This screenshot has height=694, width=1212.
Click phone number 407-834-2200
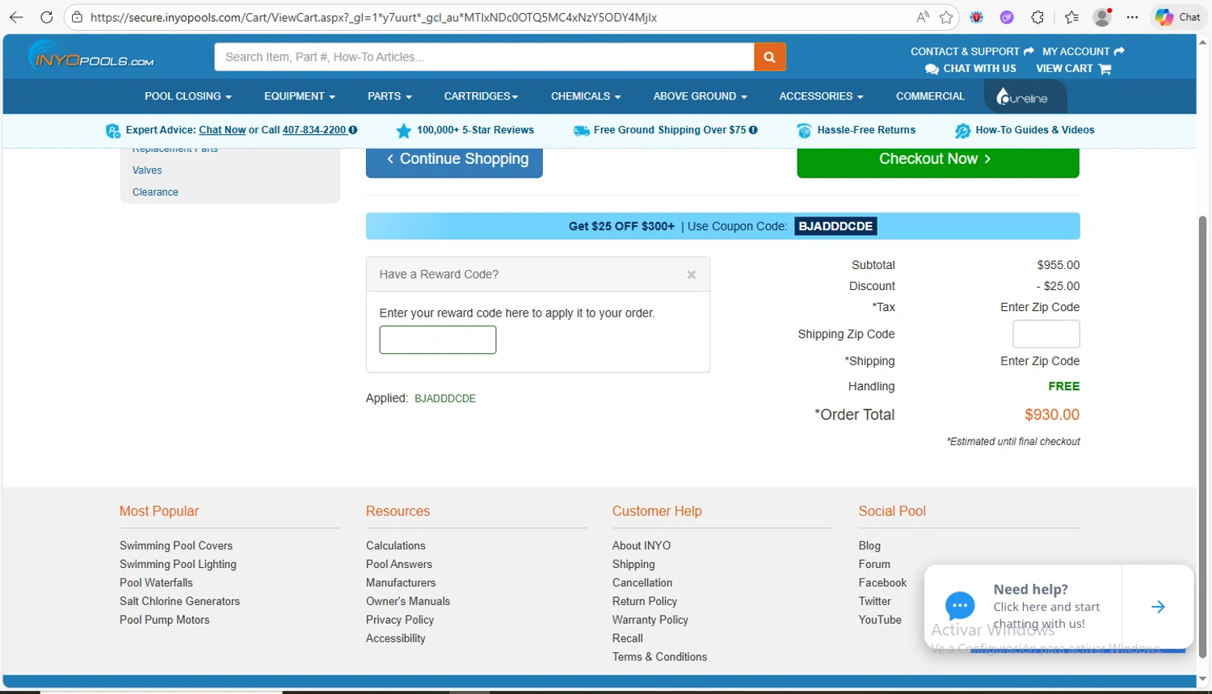(314, 130)
